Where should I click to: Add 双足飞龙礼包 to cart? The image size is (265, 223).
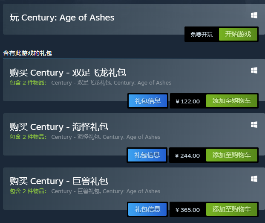(232, 101)
